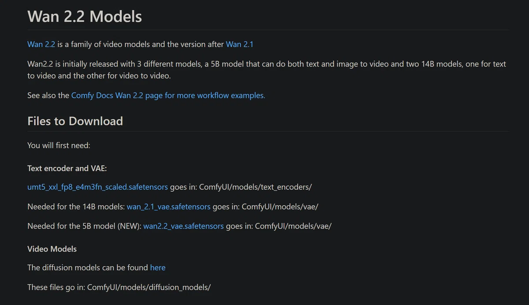529x305 pixels.
Task: Open the 'here' diffusion models link
Action: [158, 268]
